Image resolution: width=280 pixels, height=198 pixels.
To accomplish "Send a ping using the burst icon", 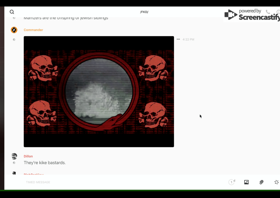I will coord(276,182).
